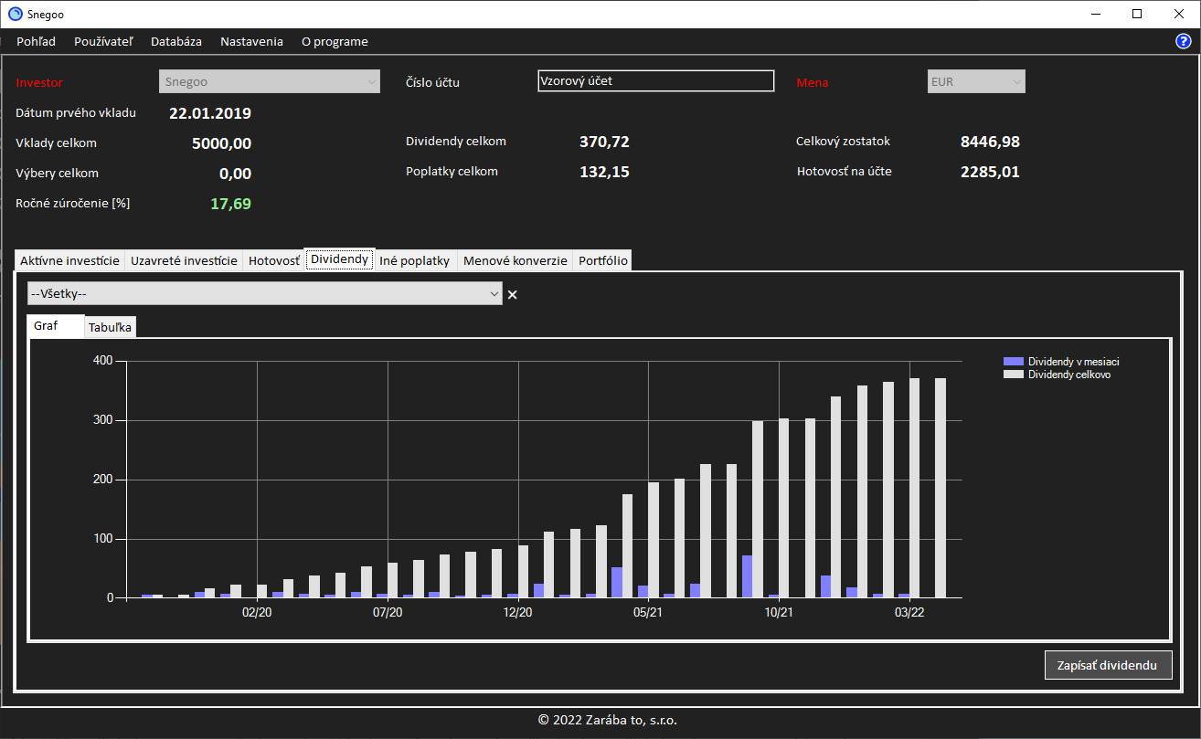Expand the Mena EUR dropdown
1201x739 pixels.
976,81
